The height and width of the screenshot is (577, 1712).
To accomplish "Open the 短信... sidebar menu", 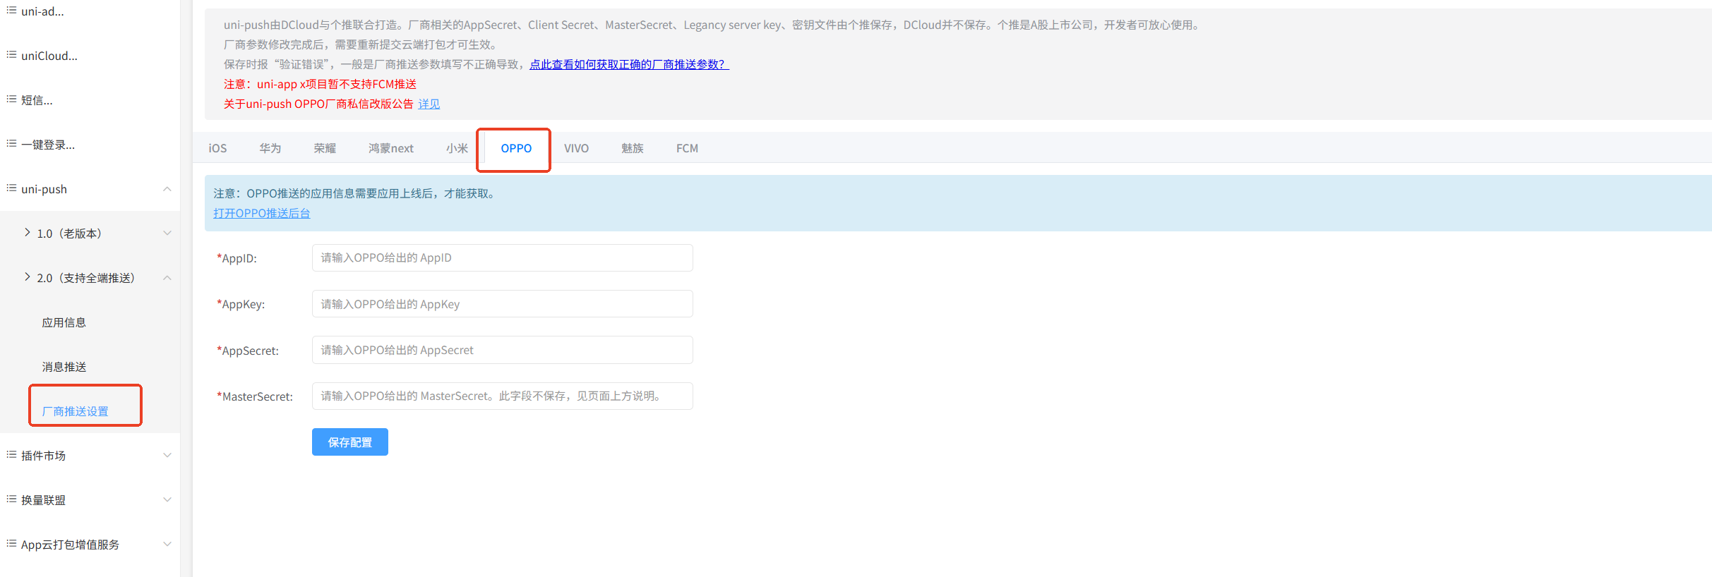I will pos(37,100).
